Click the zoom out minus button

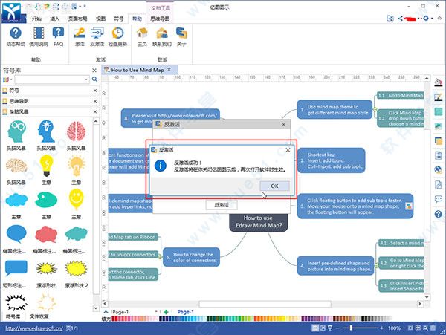tap(337, 328)
